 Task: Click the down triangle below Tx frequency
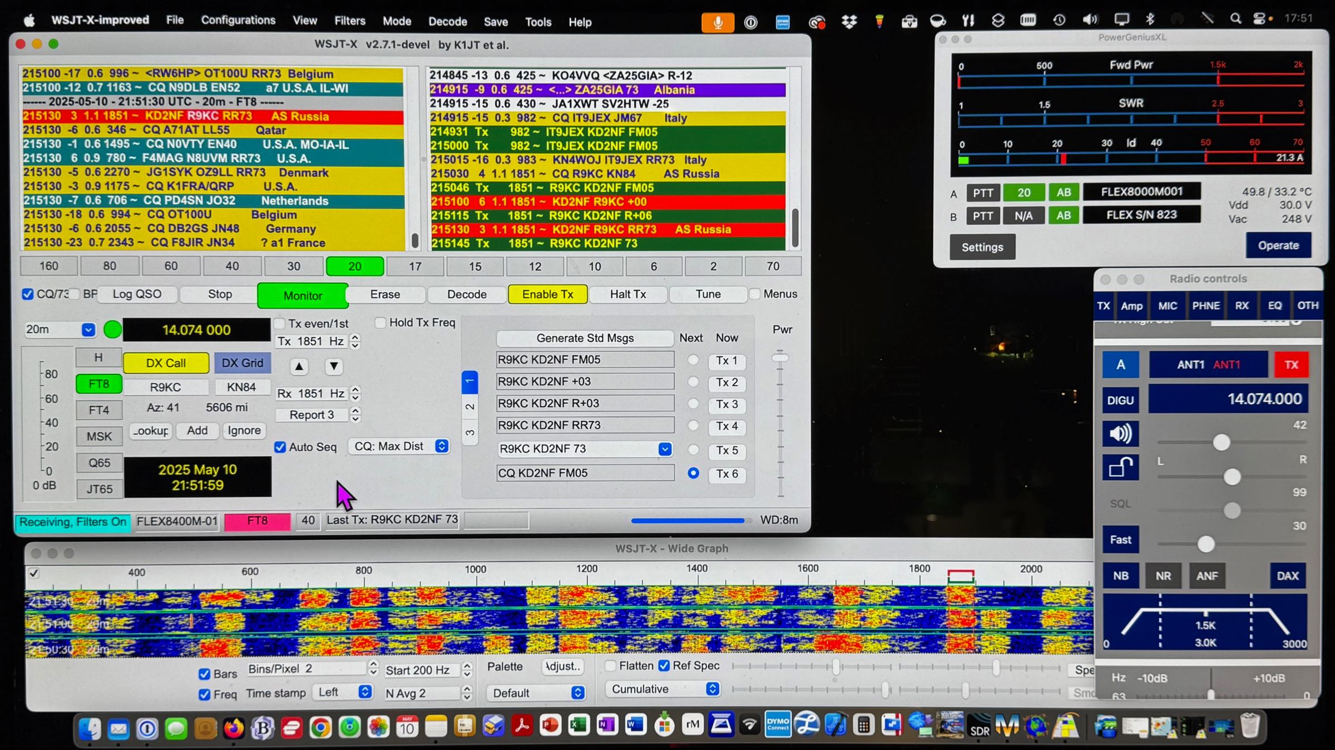point(334,366)
